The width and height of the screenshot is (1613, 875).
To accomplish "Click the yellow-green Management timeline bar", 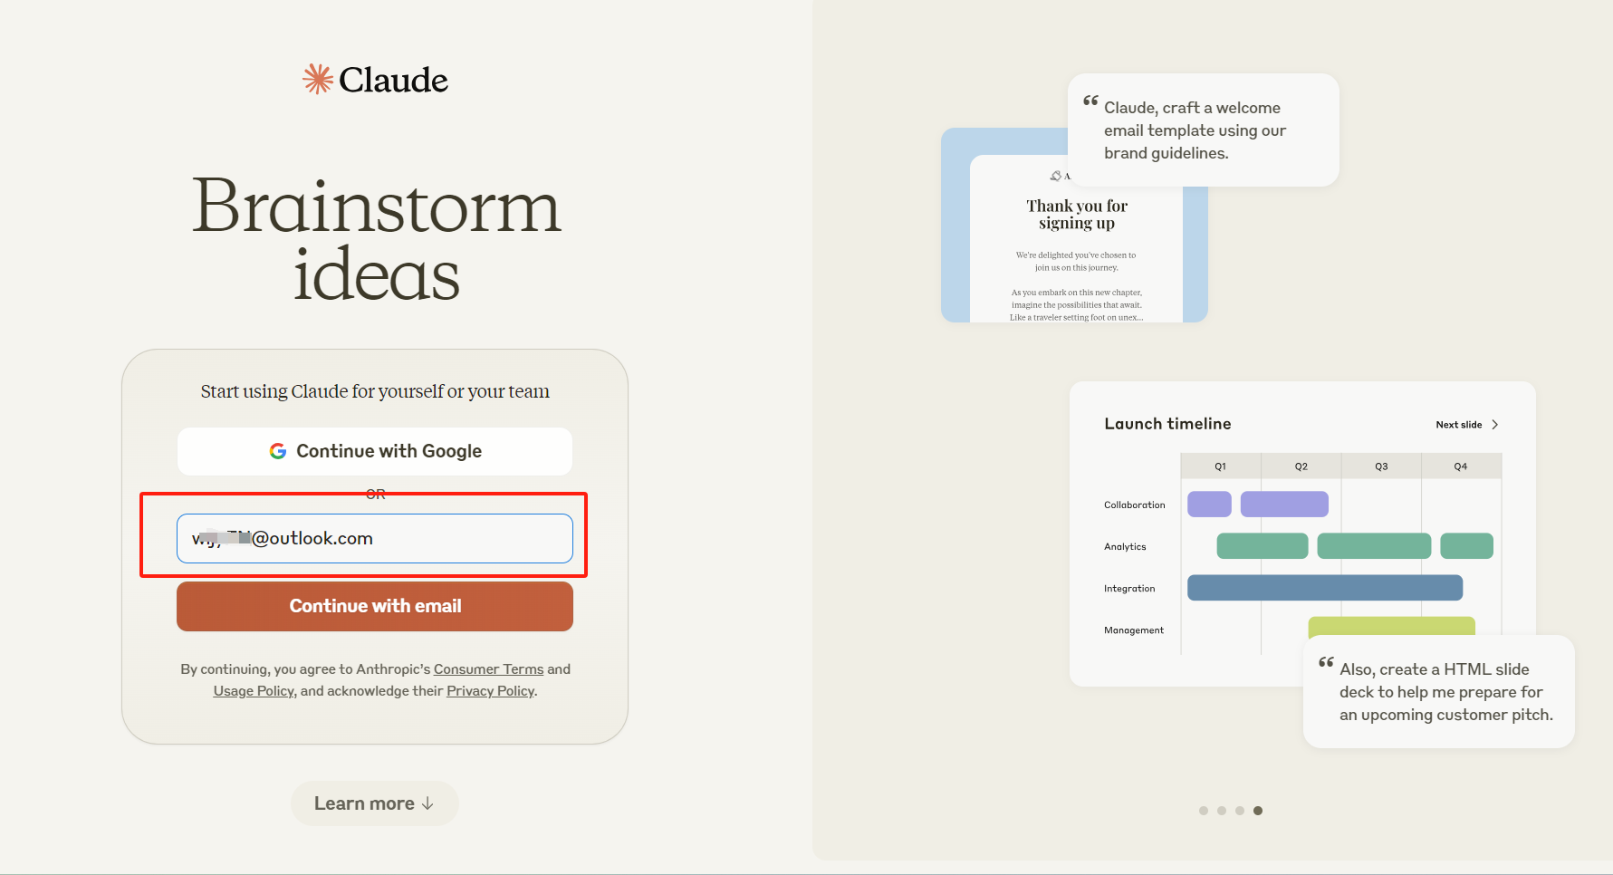I will 1392,626.
